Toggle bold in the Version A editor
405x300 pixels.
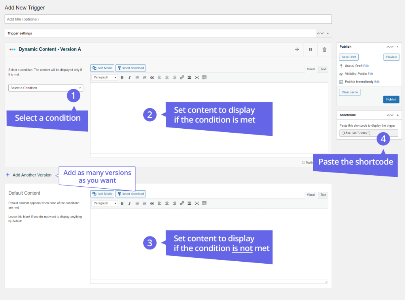pyautogui.click(x=122, y=78)
